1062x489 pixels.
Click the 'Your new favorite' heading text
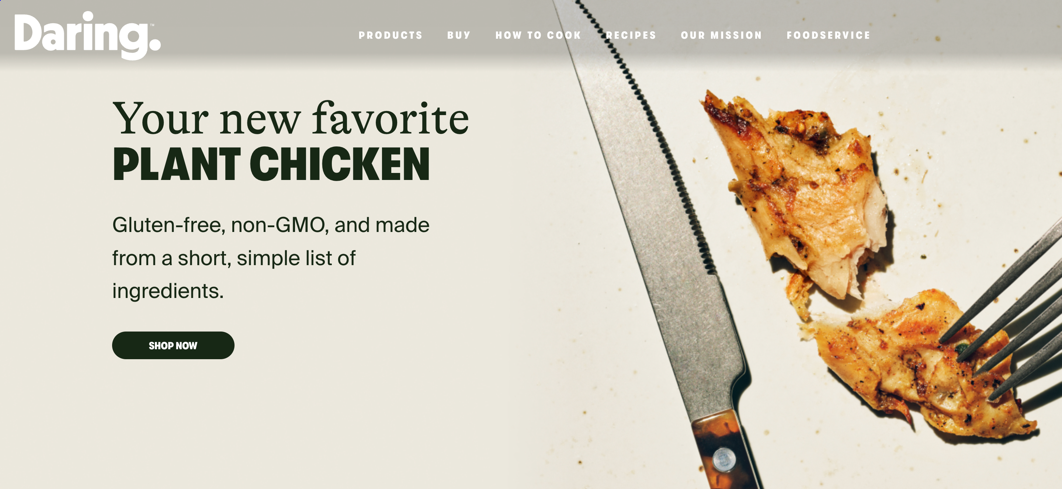(291, 118)
